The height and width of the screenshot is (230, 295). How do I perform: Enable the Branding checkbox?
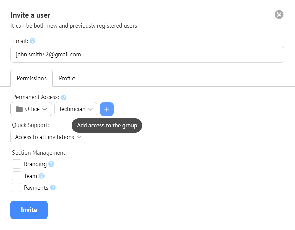click(17, 164)
